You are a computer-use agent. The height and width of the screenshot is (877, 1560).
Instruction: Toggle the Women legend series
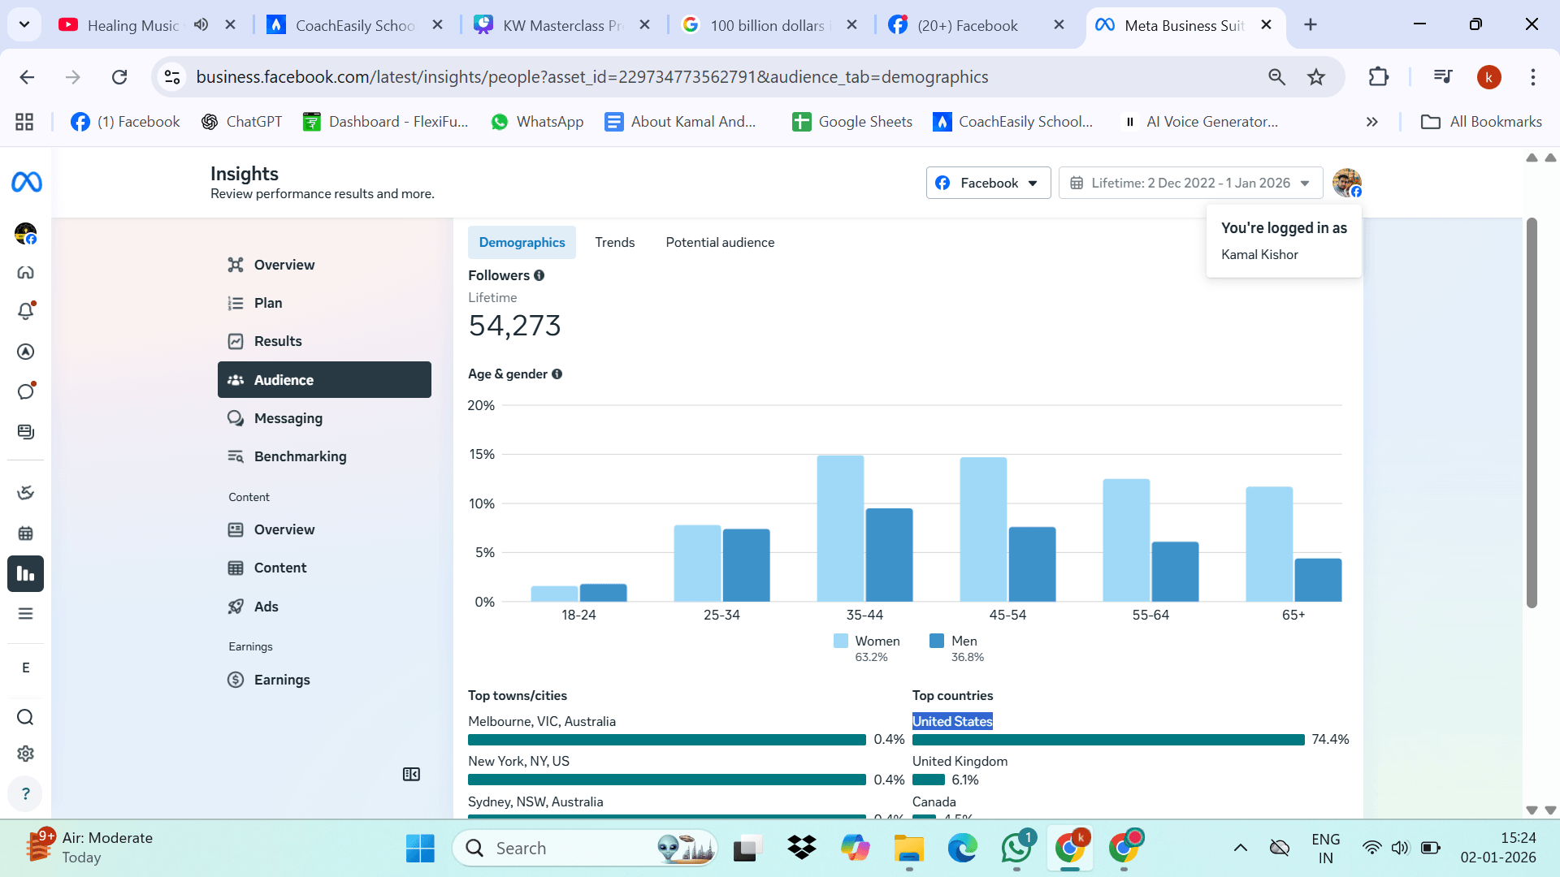[866, 641]
